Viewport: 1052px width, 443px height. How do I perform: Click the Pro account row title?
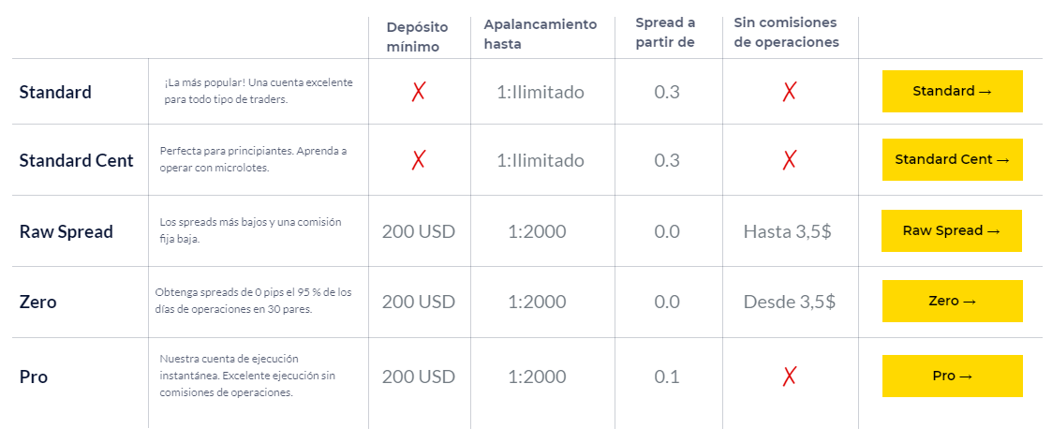coord(34,377)
